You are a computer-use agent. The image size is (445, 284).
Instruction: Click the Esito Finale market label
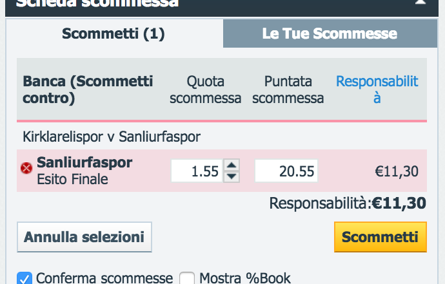[72, 179]
